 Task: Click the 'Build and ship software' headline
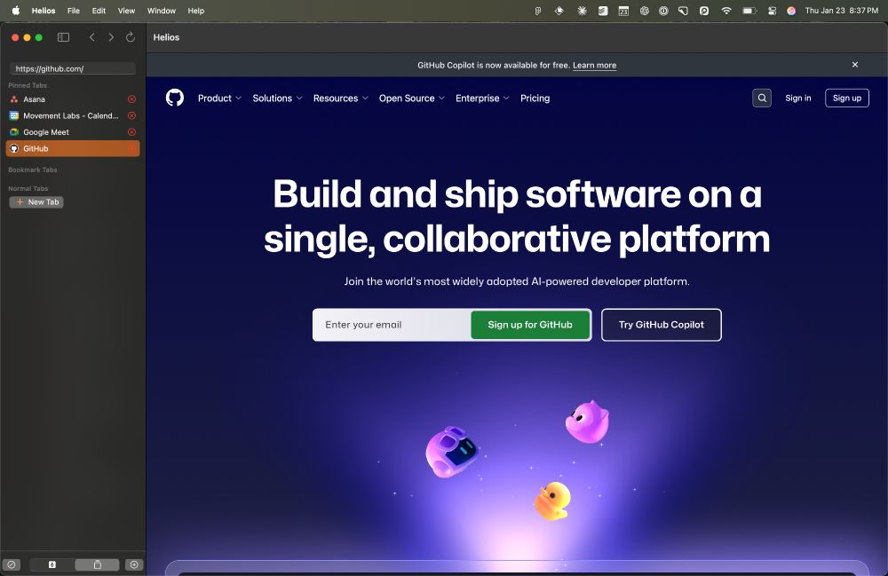tap(517, 217)
